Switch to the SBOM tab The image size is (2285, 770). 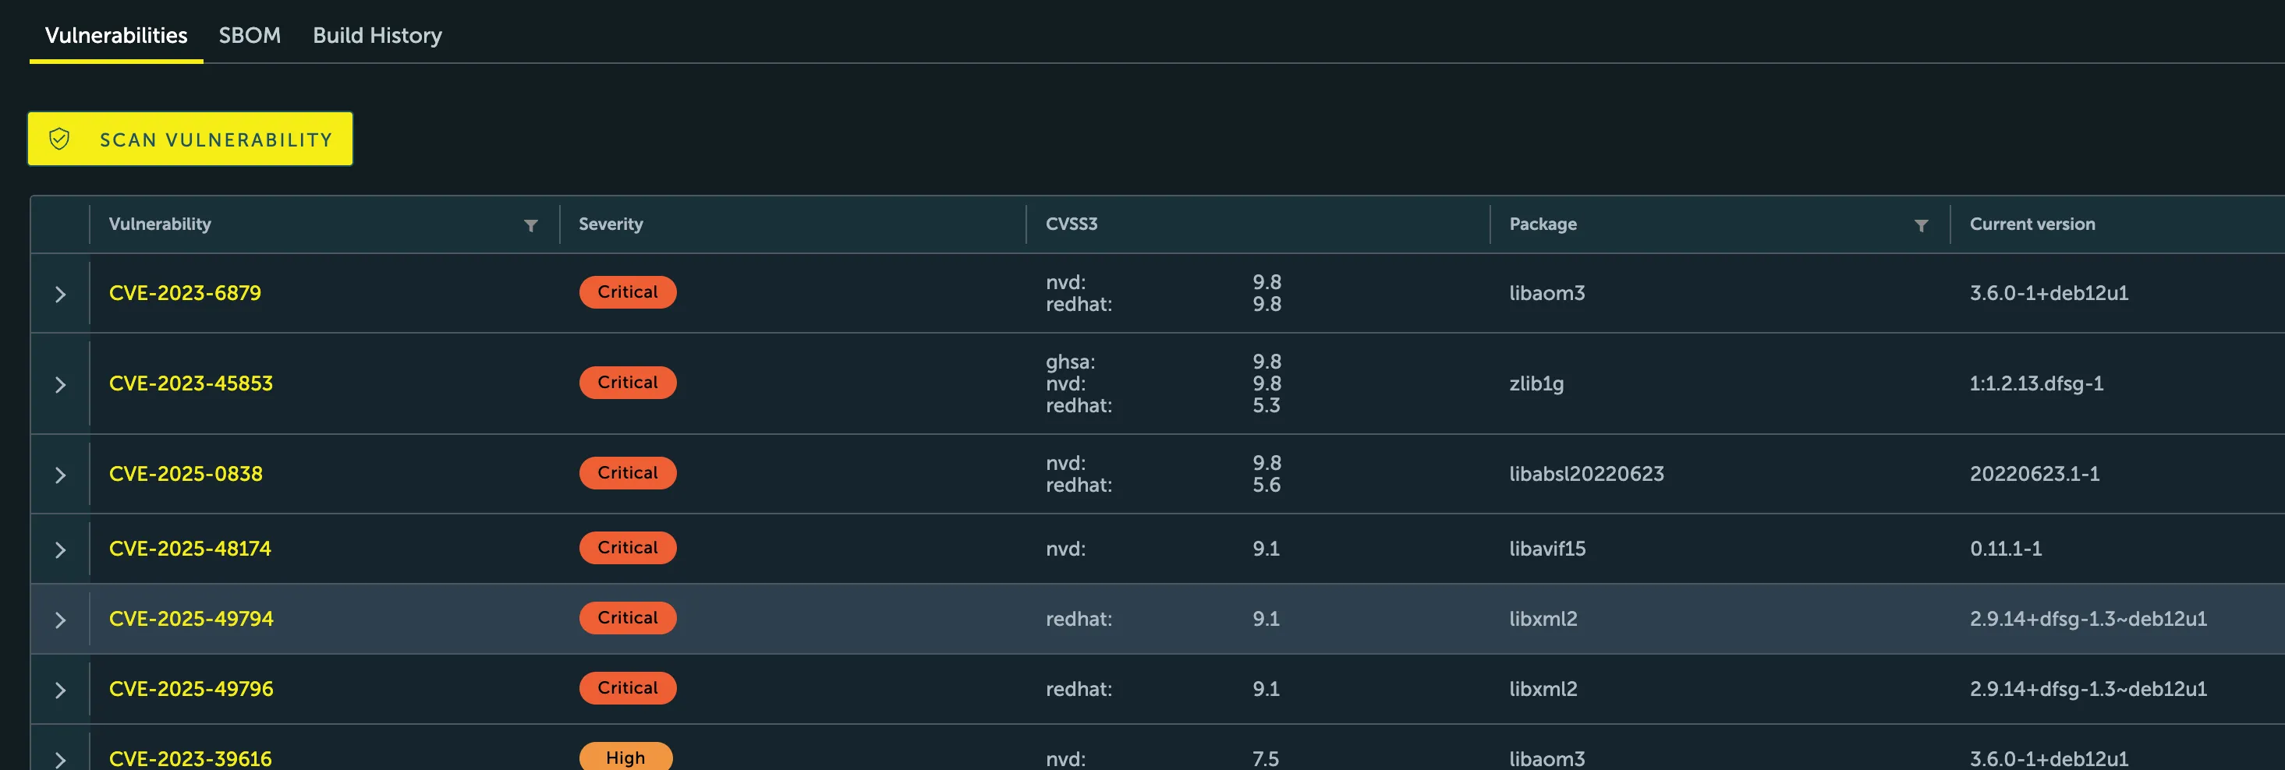[x=250, y=35]
